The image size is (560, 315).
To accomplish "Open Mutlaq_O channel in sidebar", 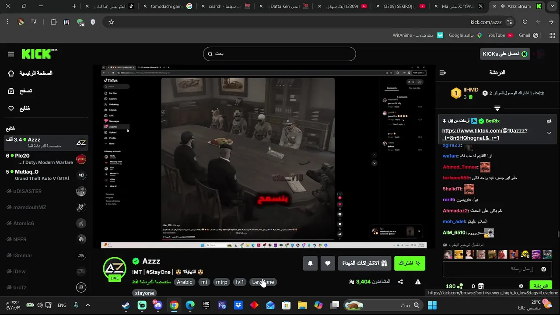I will (x=46, y=175).
